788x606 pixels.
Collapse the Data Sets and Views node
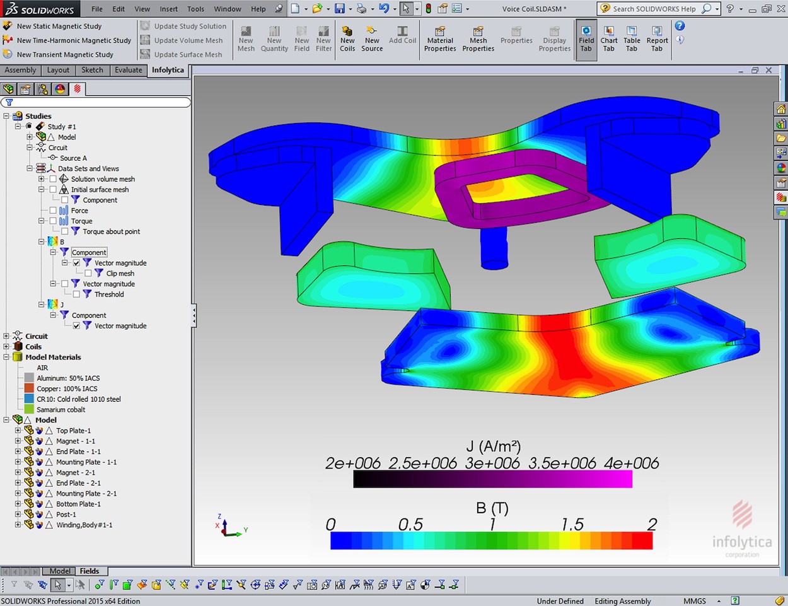[30, 168]
